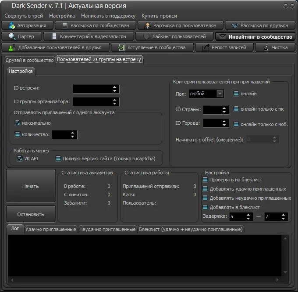Enable Проверять на блеклист
Screen dimensions: 298x292
205,180
